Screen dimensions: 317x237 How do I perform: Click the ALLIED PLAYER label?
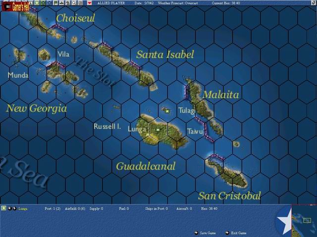111,3
